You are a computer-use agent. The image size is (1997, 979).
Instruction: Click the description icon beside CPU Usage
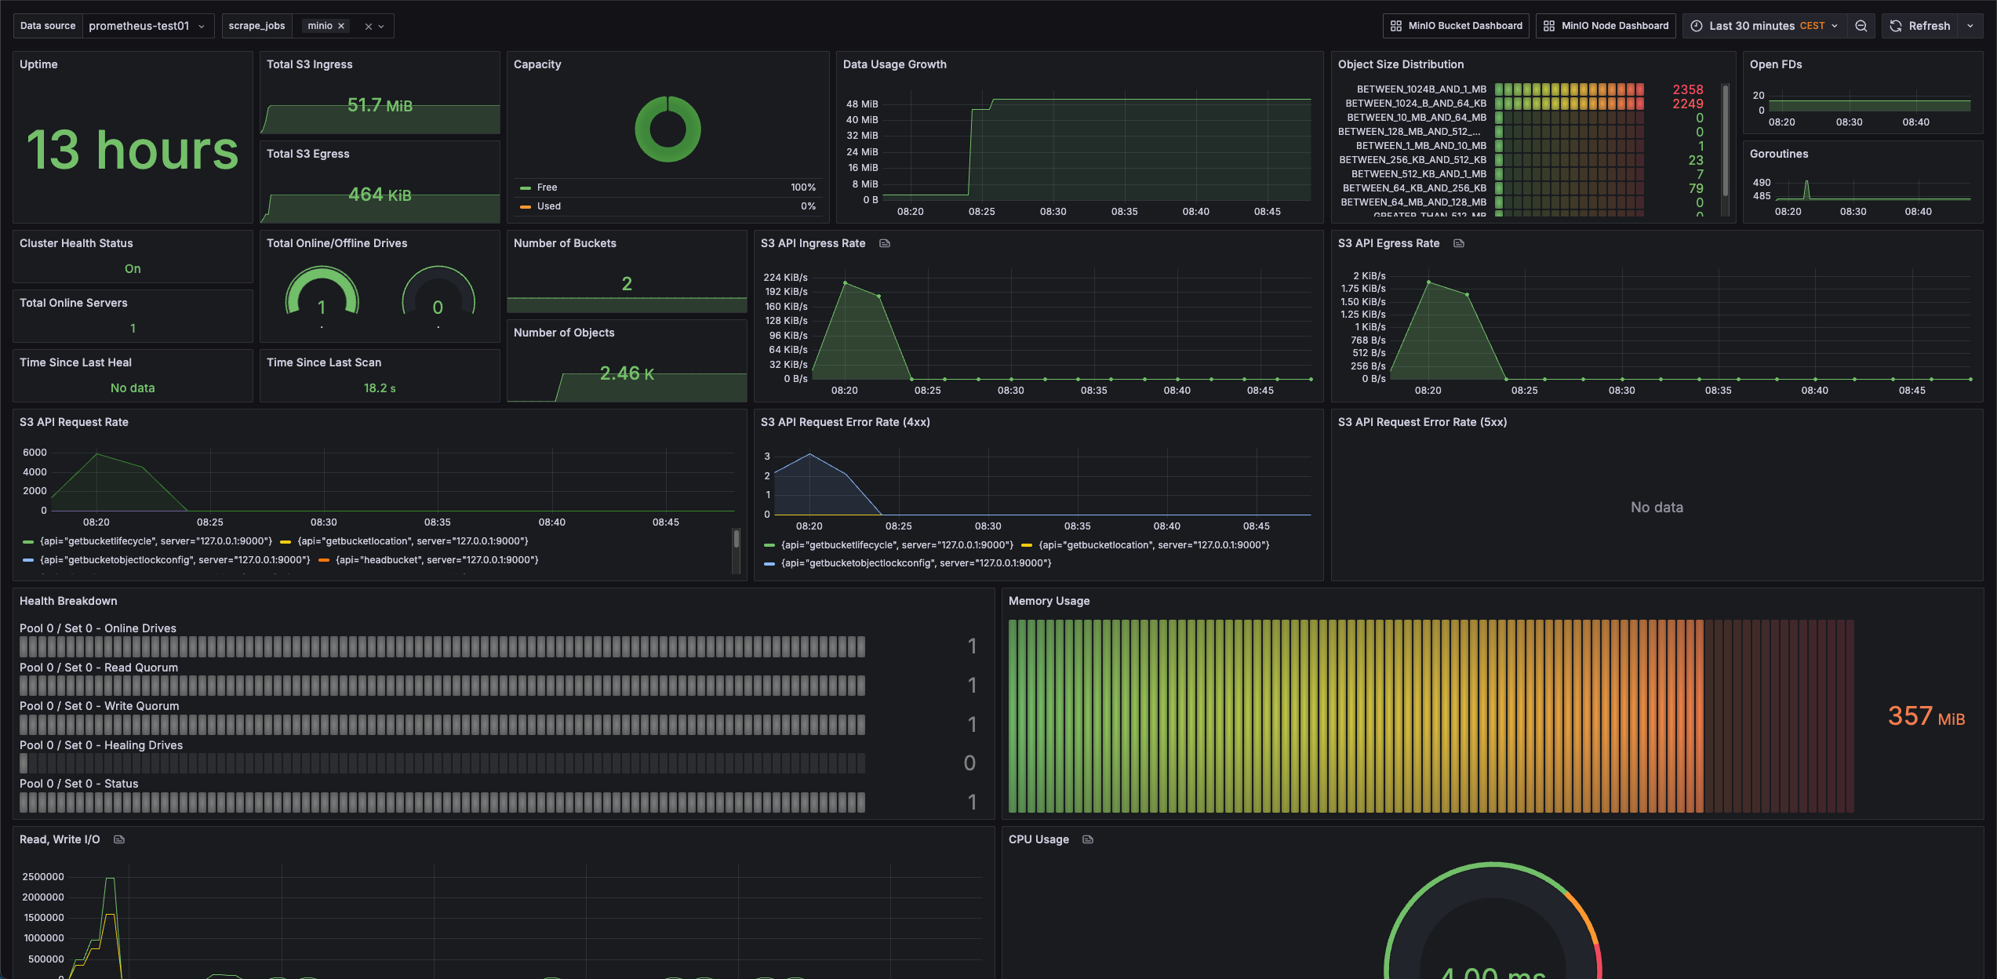(1088, 839)
